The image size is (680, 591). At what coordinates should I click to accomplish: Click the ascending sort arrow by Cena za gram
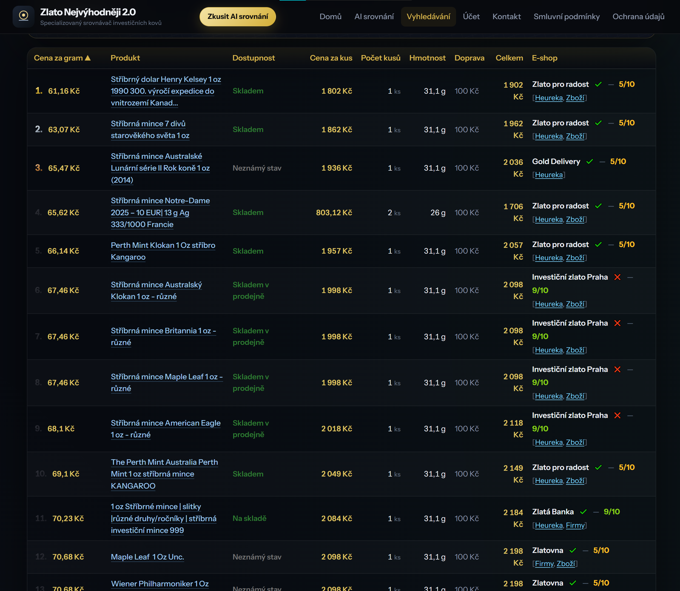[x=87, y=58]
